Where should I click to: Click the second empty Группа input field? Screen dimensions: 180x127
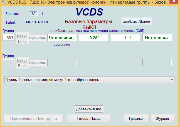(x=9, y=62)
